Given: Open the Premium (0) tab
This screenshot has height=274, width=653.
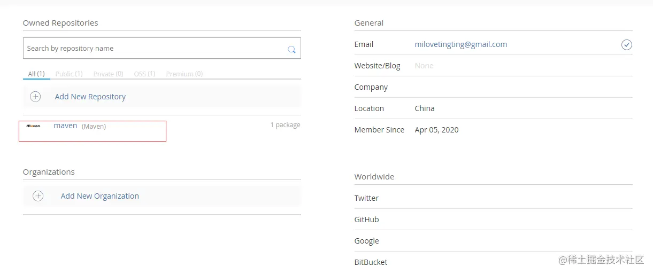Looking at the screenshot, I should (185, 74).
